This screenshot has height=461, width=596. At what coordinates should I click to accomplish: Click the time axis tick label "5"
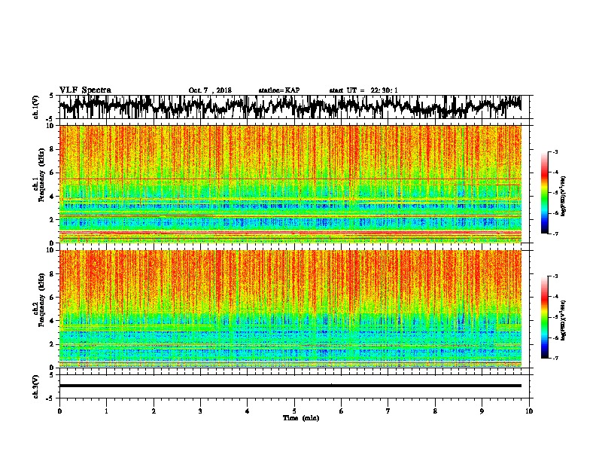pyautogui.click(x=294, y=411)
